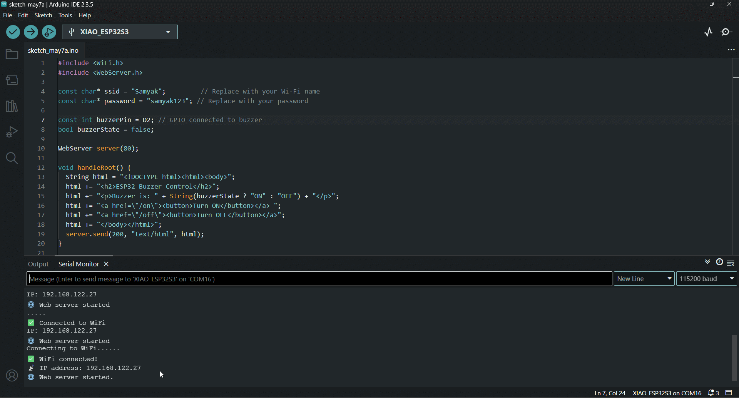
Task: Open the Sketch menu
Action: 43,15
